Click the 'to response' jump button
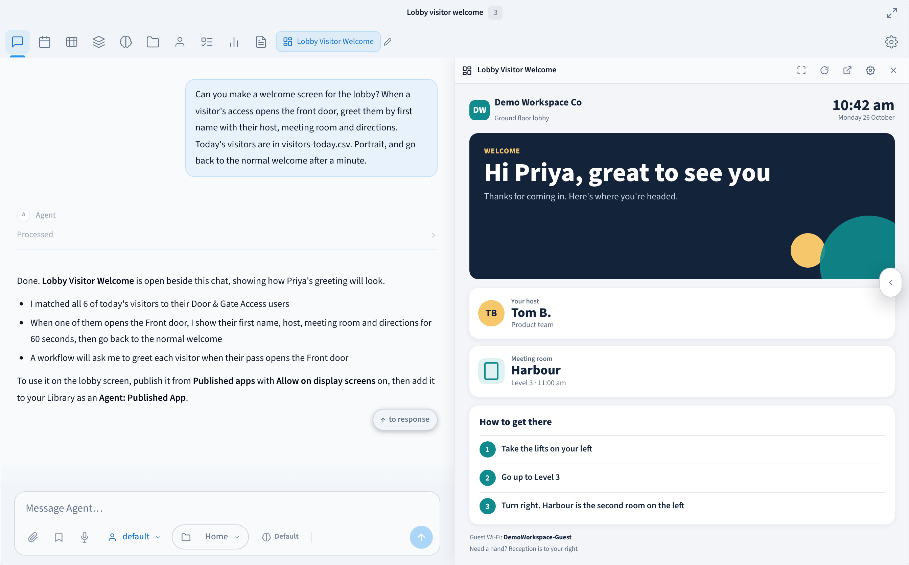 [405, 419]
